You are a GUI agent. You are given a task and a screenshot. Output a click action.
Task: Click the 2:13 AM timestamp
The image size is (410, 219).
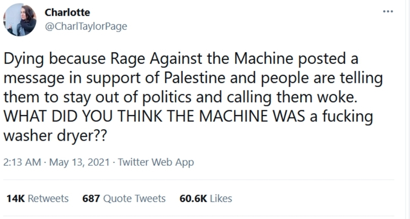[22, 162]
